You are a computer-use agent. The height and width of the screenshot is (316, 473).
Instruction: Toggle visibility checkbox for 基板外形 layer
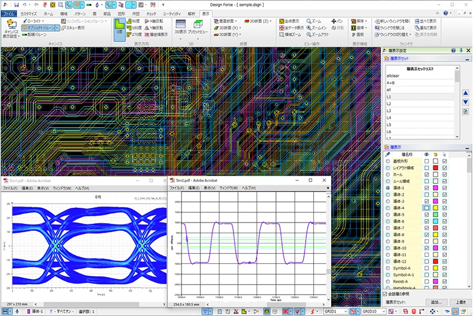(426, 161)
